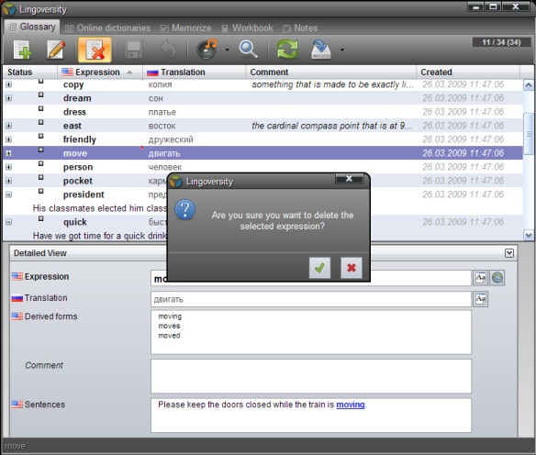Click the 11 / 34 (34) counter
The width and height of the screenshot is (536, 455).
click(501, 42)
